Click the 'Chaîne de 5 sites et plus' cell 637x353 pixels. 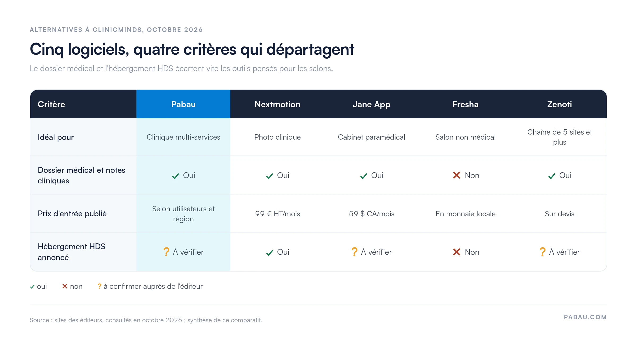click(559, 137)
